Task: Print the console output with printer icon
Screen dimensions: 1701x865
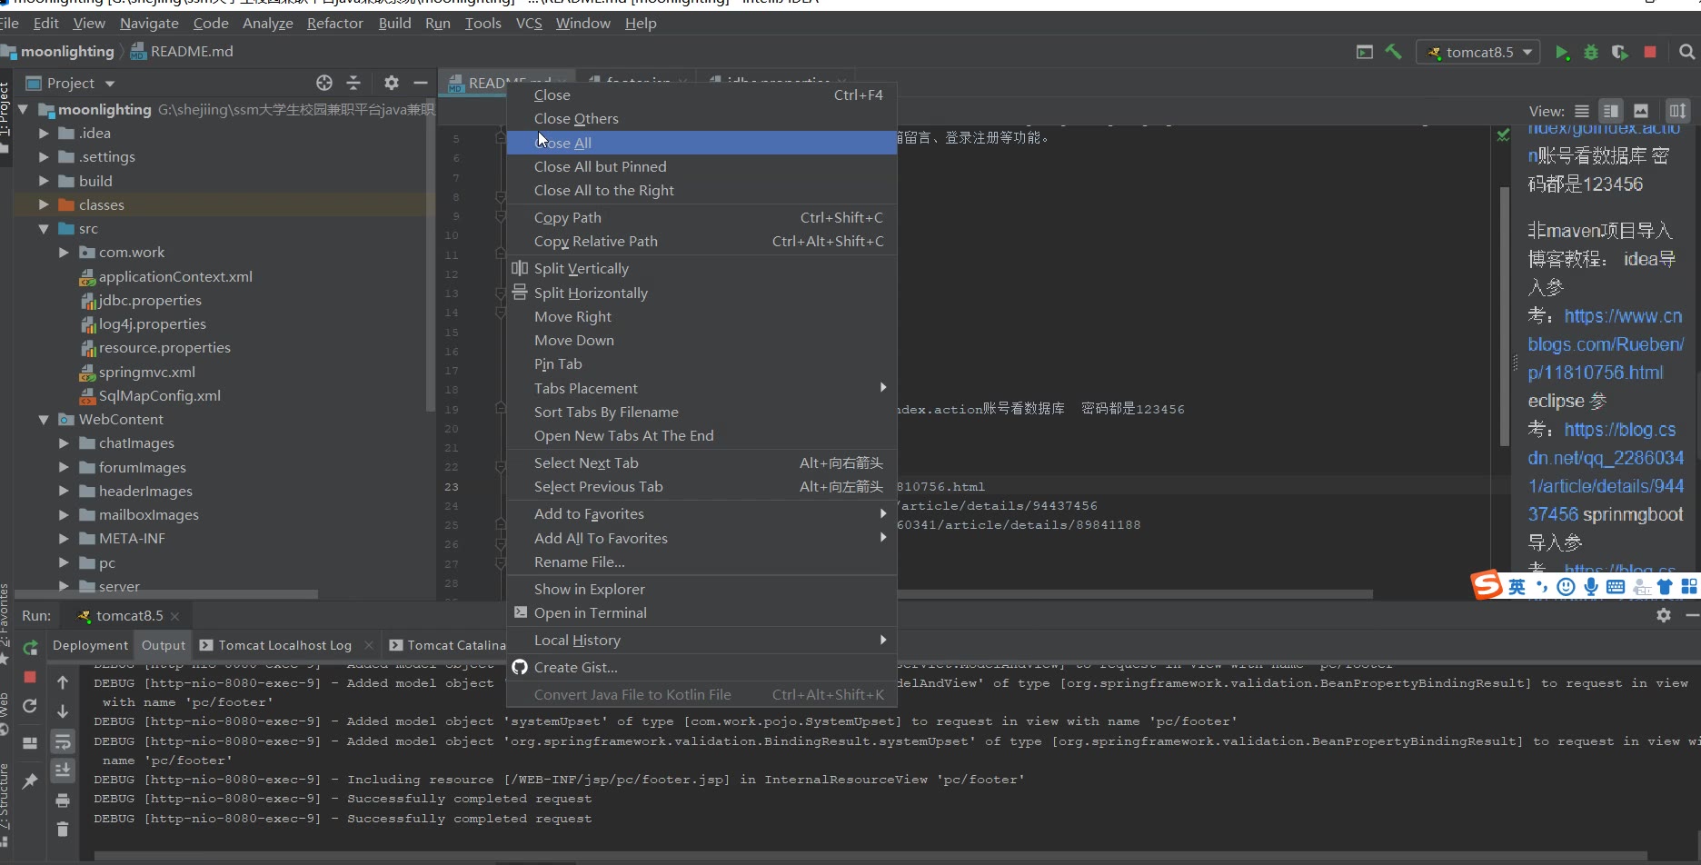Action: (x=63, y=800)
